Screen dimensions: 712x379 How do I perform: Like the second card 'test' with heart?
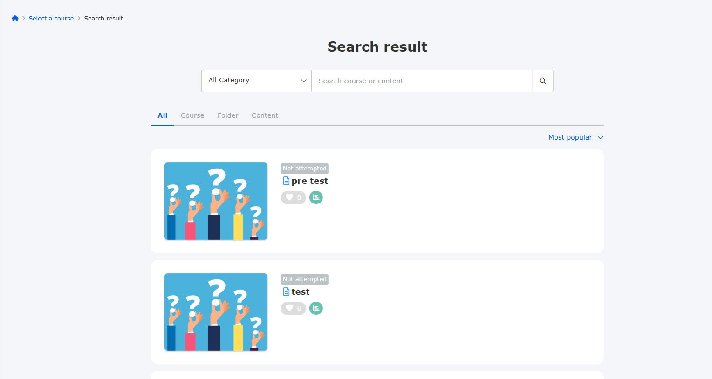pyautogui.click(x=294, y=308)
